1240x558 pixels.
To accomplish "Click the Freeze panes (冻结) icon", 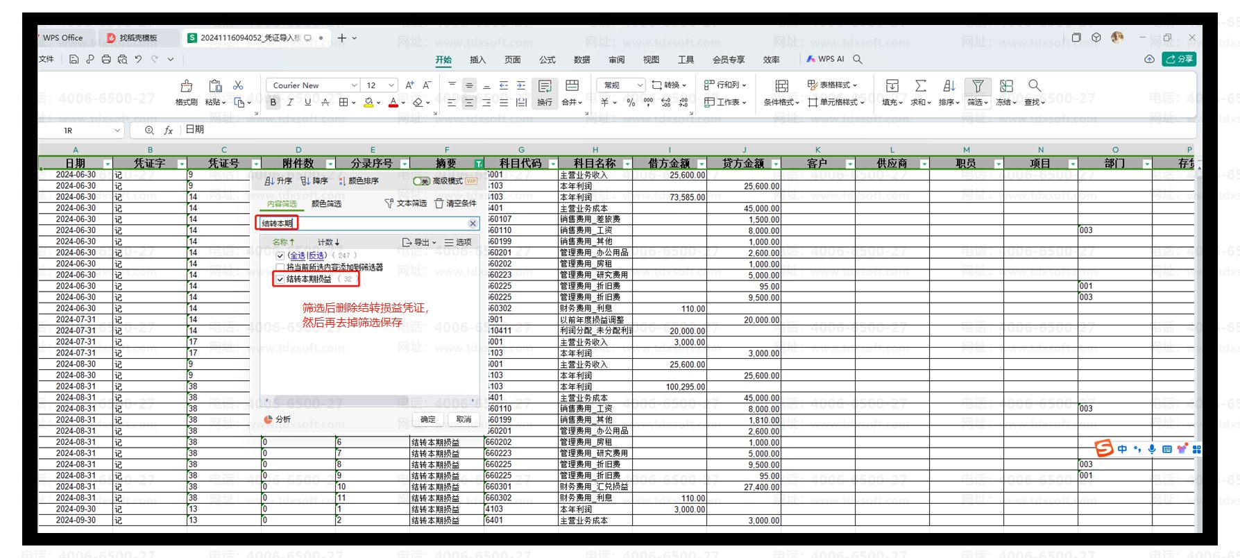I will click(x=1006, y=86).
